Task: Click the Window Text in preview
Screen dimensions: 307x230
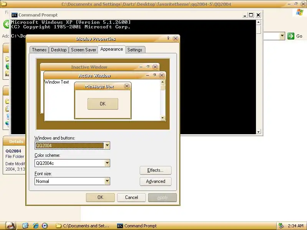Action: (x=56, y=82)
